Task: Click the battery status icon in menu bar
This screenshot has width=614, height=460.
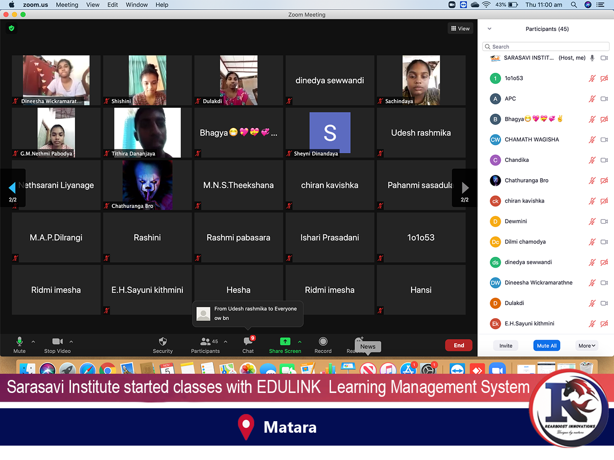Action: tap(513, 5)
